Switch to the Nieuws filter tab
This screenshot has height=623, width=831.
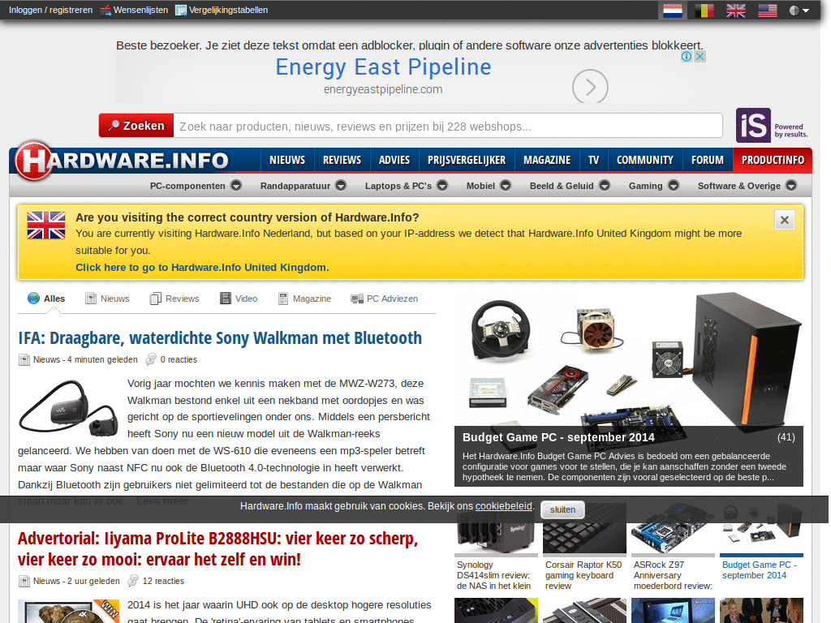108,299
